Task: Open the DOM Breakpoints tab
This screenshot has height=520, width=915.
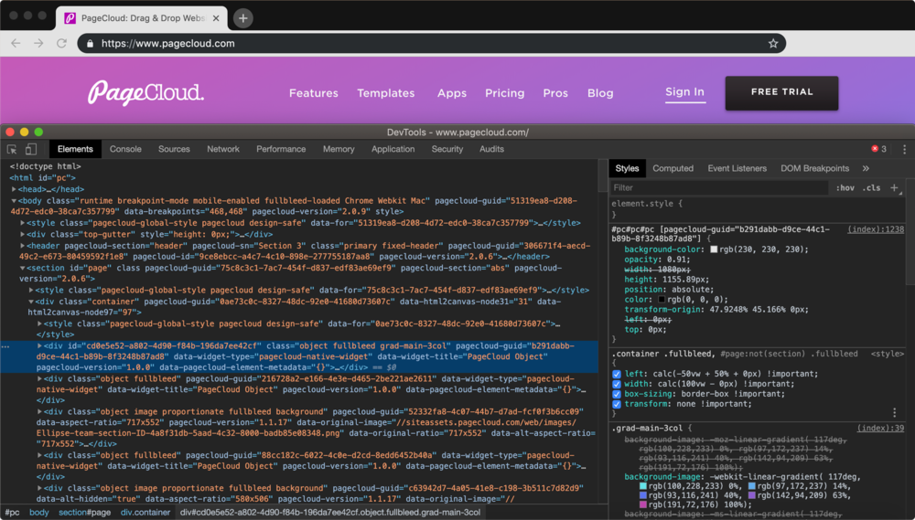Action: click(x=814, y=168)
